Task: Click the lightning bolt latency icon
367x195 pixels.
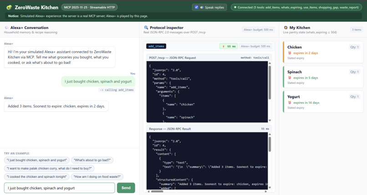Action: coord(223,46)
